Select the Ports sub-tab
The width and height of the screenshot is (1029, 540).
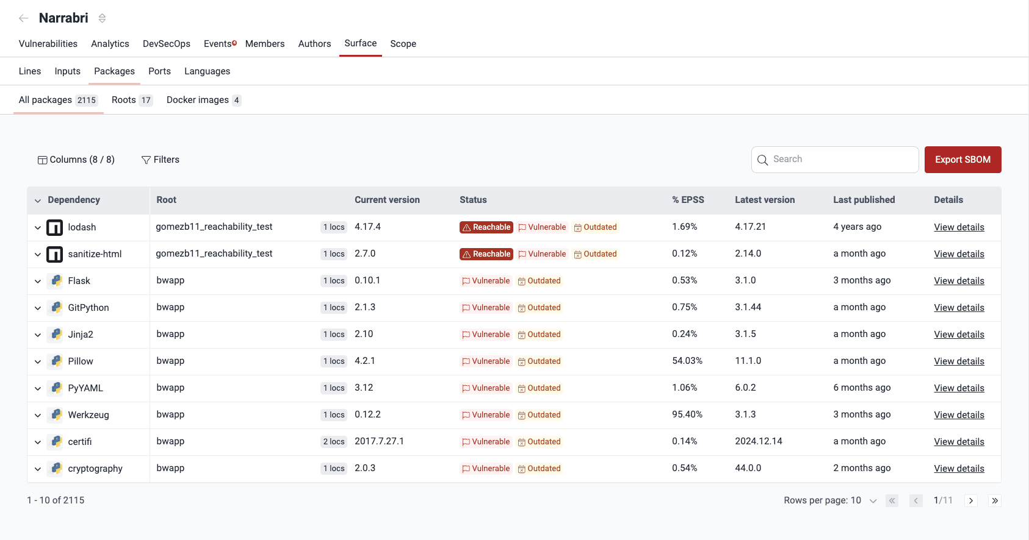[160, 71]
